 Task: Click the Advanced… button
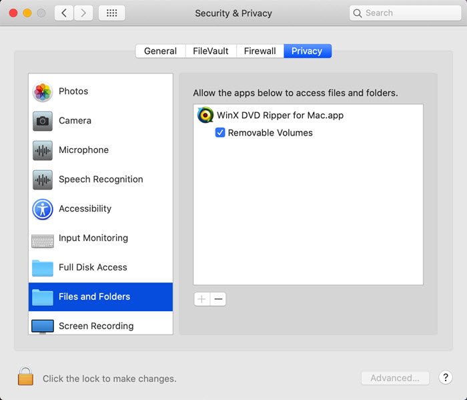[395, 378]
